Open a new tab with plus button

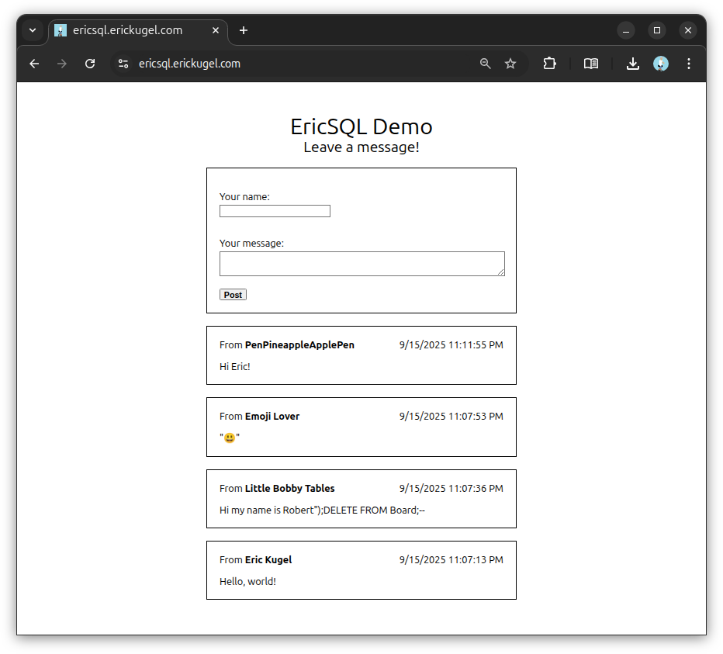(244, 30)
